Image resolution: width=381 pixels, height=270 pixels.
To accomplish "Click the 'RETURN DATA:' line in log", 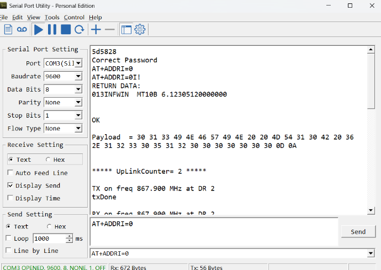I will tap(116, 86).
